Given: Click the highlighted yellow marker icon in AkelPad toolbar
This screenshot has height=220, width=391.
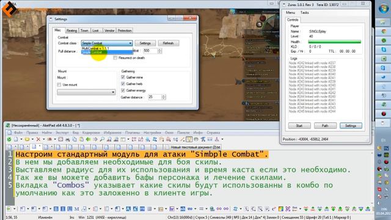Looking at the screenshot, I should [x=189, y=139].
